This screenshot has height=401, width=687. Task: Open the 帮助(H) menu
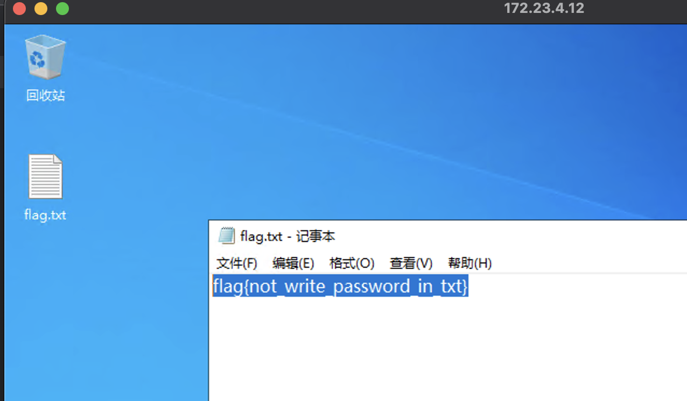(x=469, y=263)
